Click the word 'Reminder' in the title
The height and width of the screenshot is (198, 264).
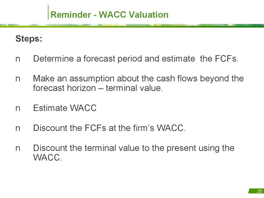tap(71, 14)
